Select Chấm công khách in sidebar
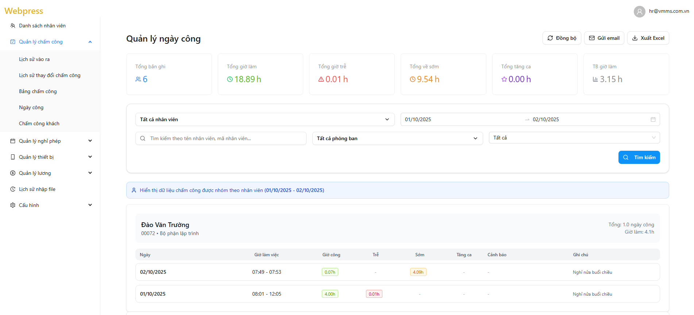 (x=39, y=123)
